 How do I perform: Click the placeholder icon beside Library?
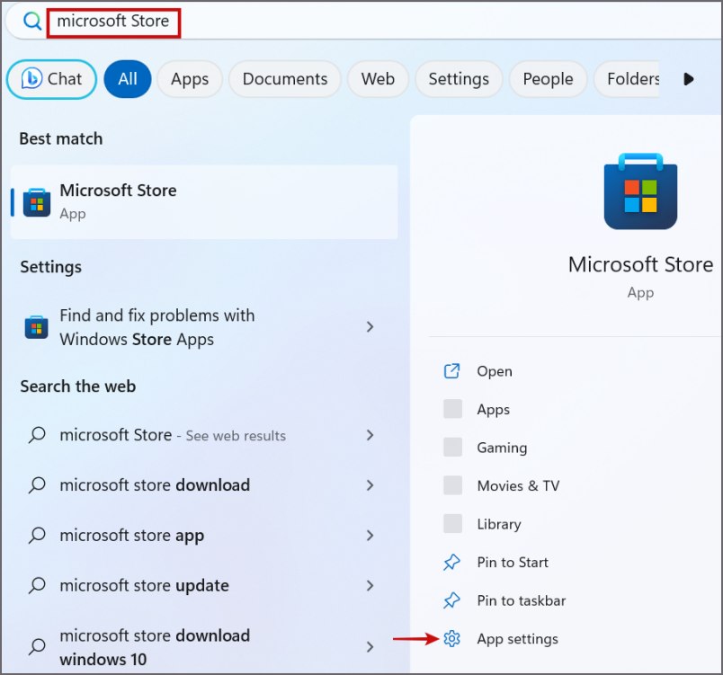click(453, 524)
